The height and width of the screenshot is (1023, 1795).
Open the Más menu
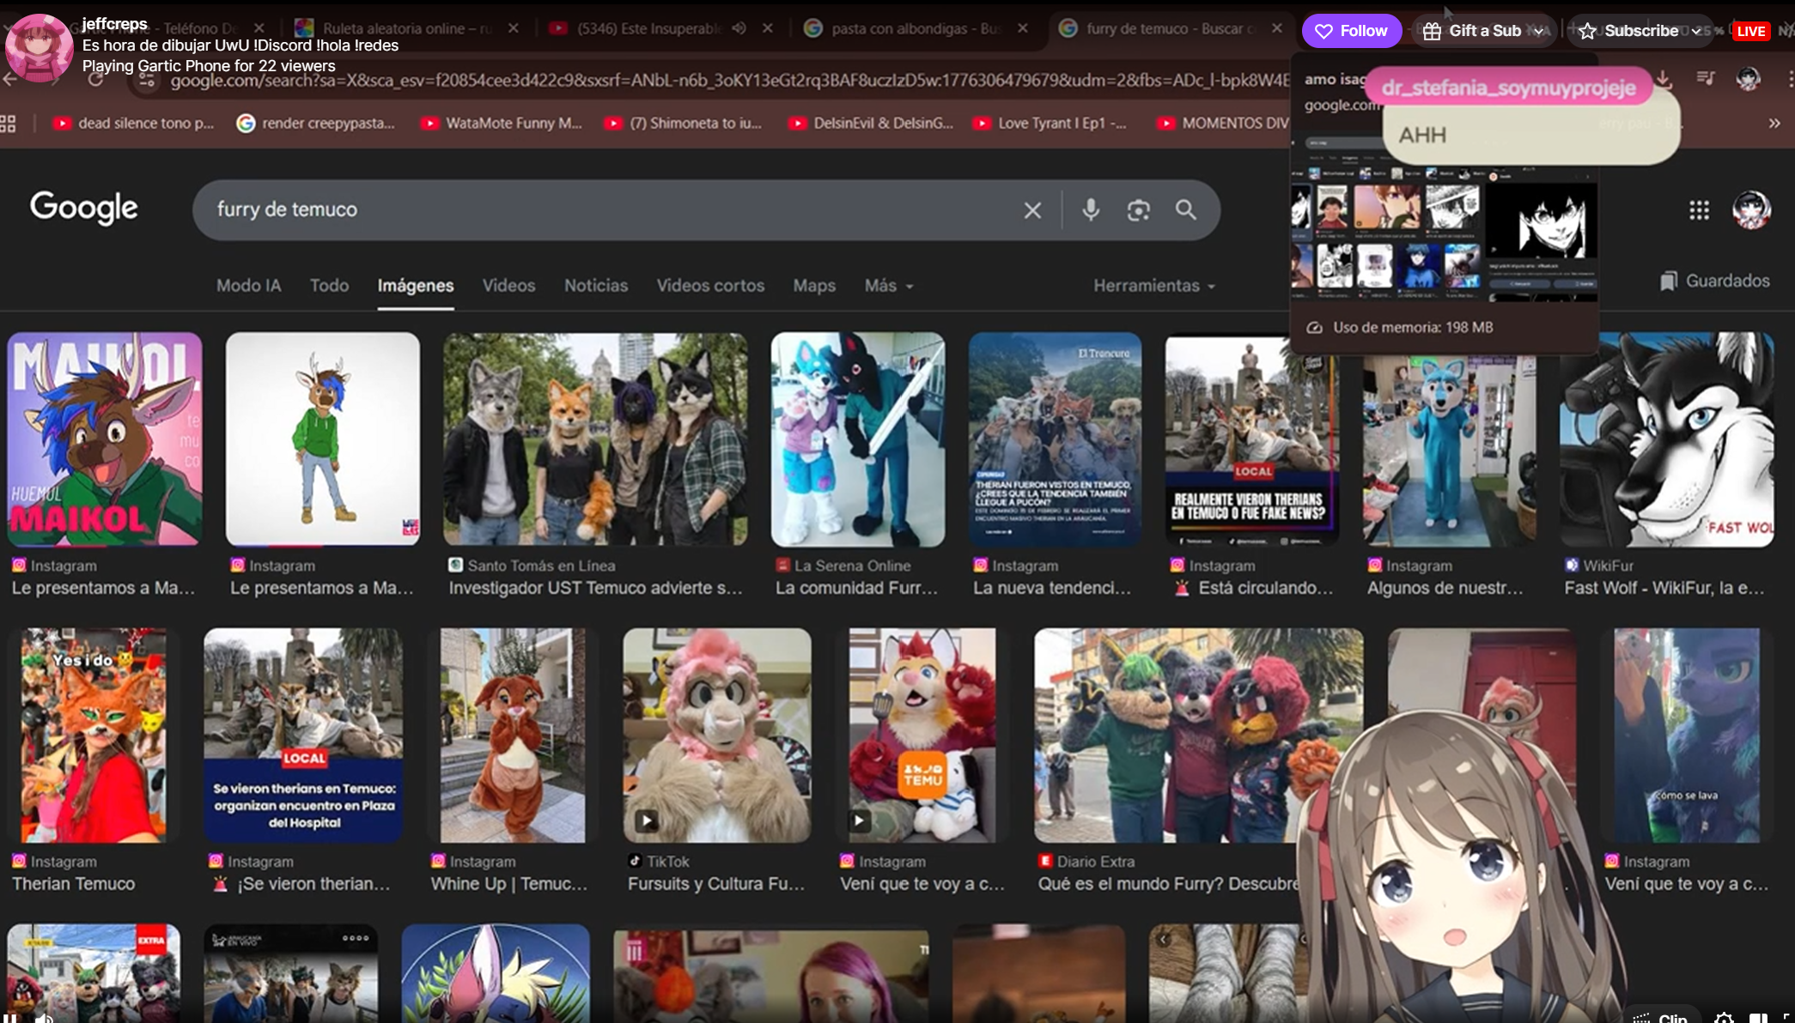coord(888,286)
